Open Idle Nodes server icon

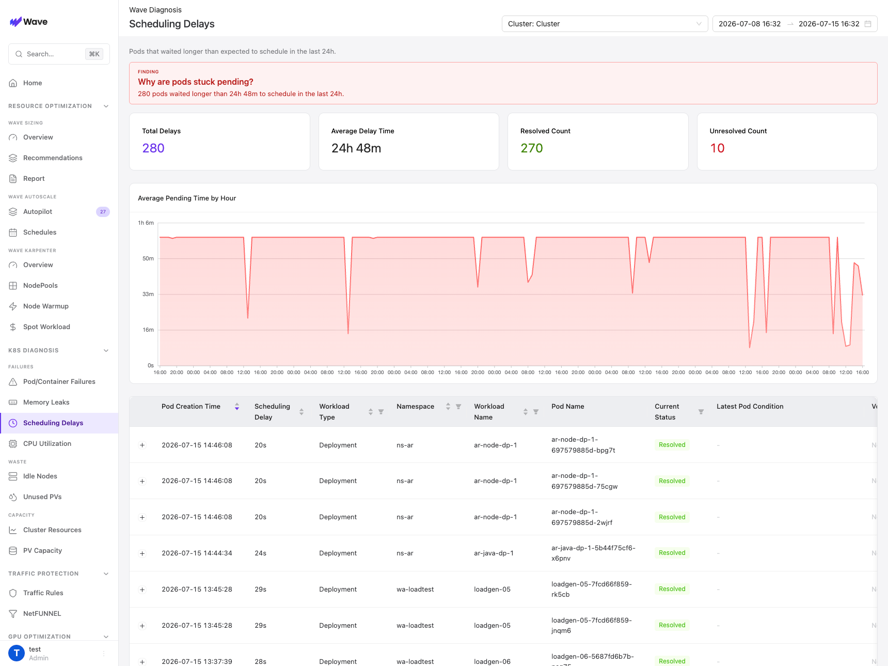click(13, 476)
